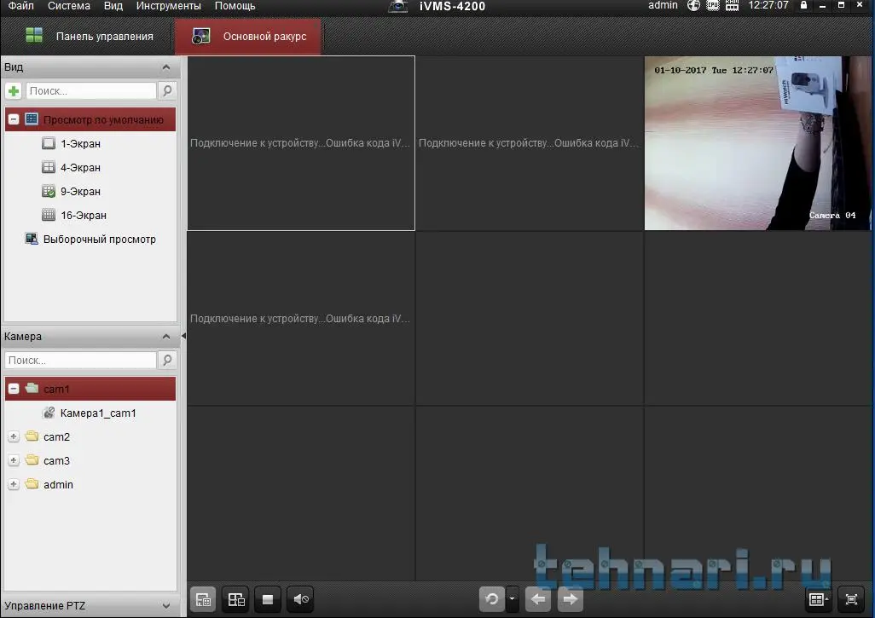Click the camera search field
The width and height of the screenshot is (875, 618).
point(80,361)
